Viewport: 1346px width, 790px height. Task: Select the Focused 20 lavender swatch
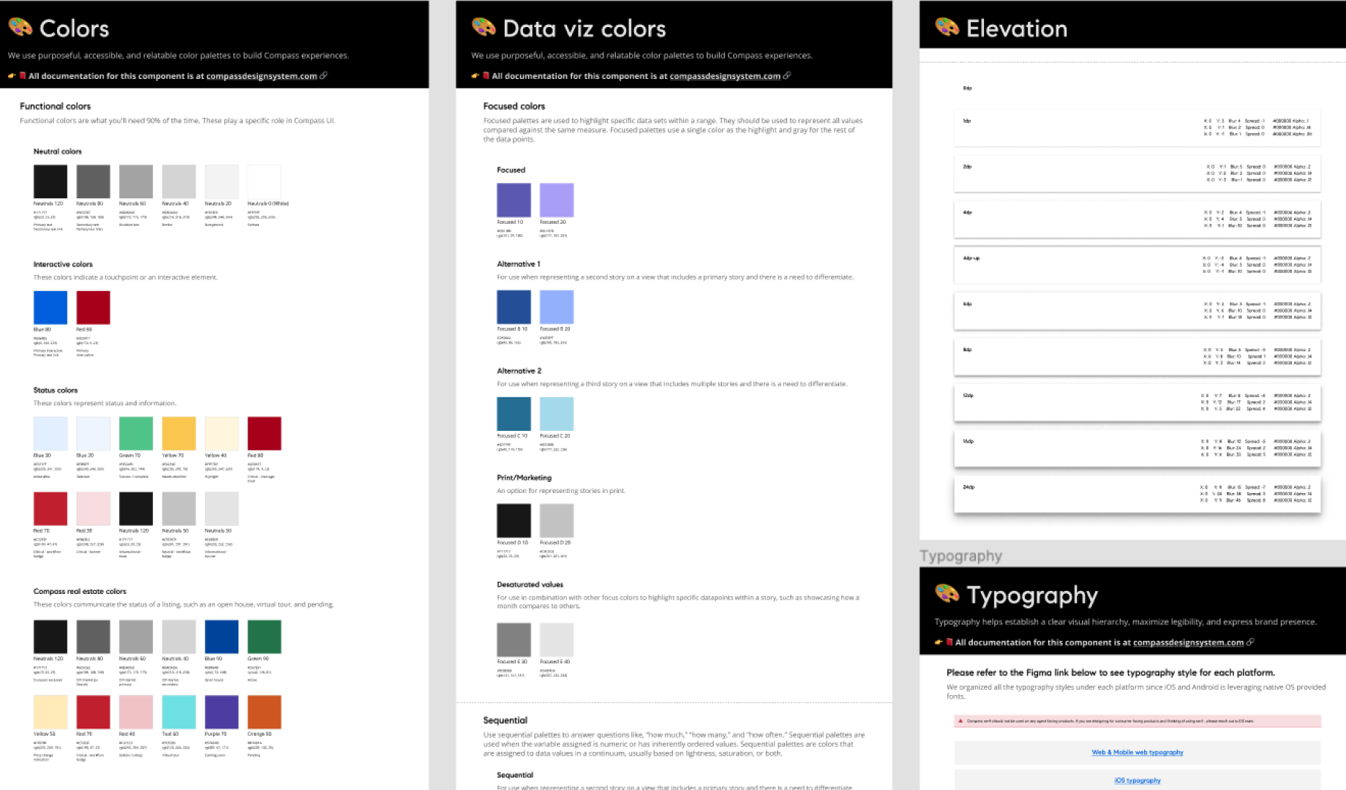[557, 200]
